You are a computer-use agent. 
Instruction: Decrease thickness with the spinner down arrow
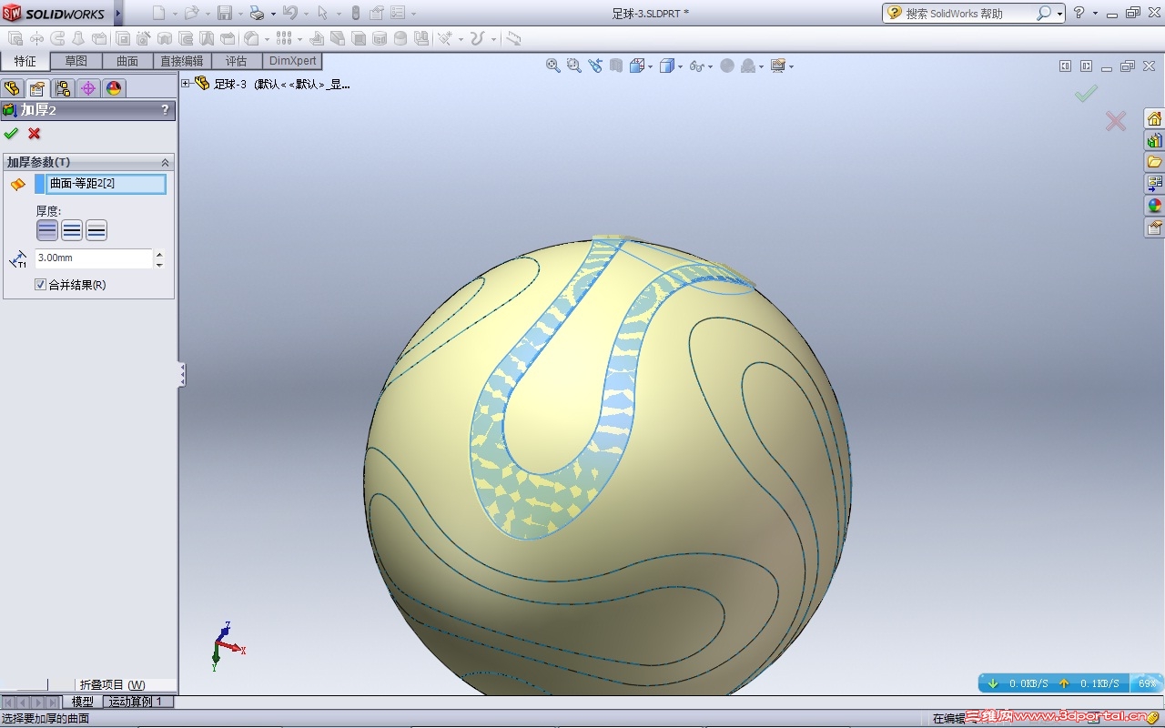(x=159, y=264)
